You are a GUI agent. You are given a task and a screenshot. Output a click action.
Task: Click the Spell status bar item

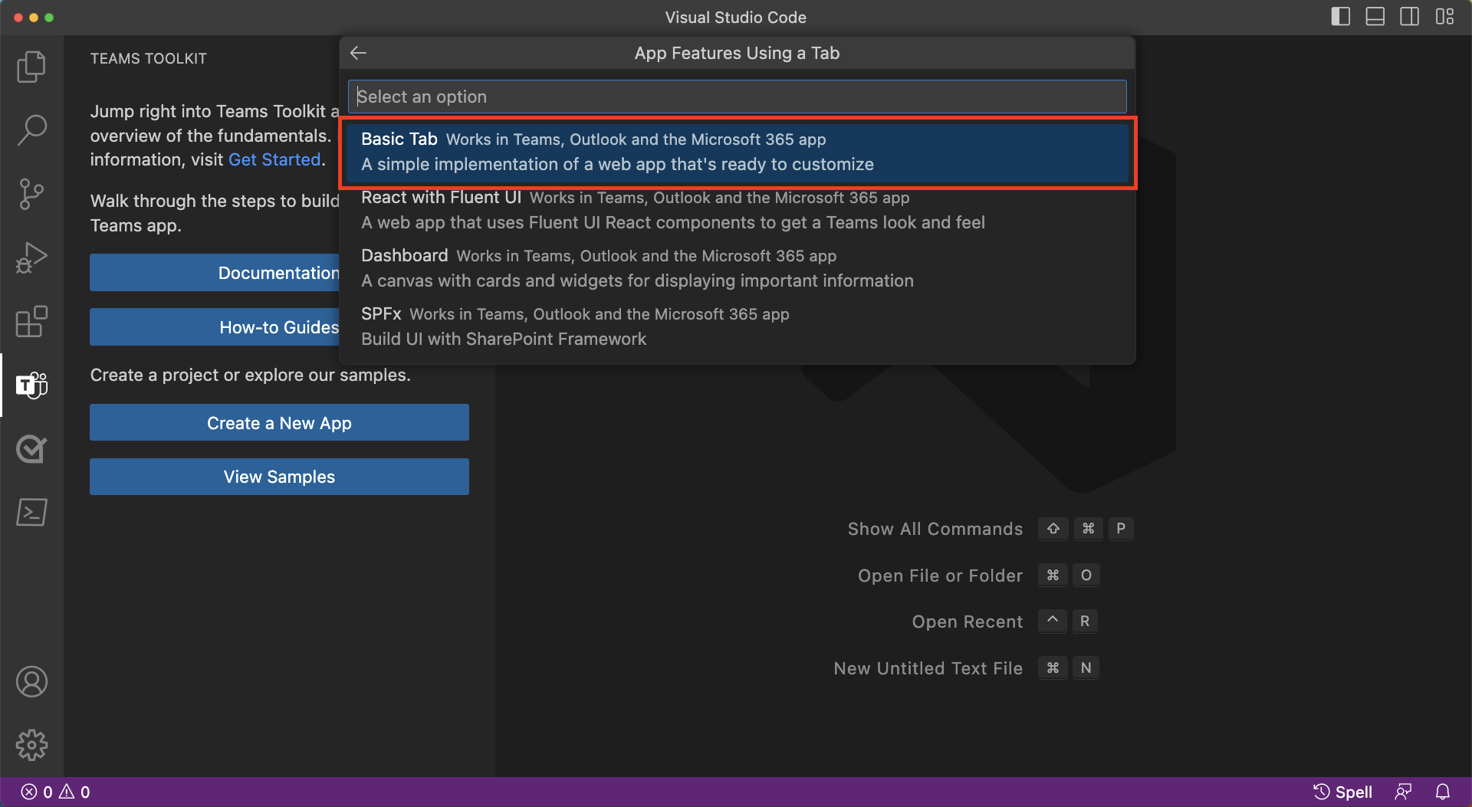pos(1343,792)
